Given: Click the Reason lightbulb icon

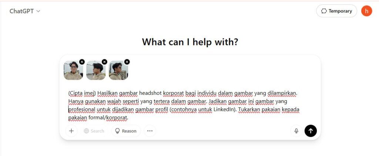Looking at the screenshot, I should coord(117,131).
